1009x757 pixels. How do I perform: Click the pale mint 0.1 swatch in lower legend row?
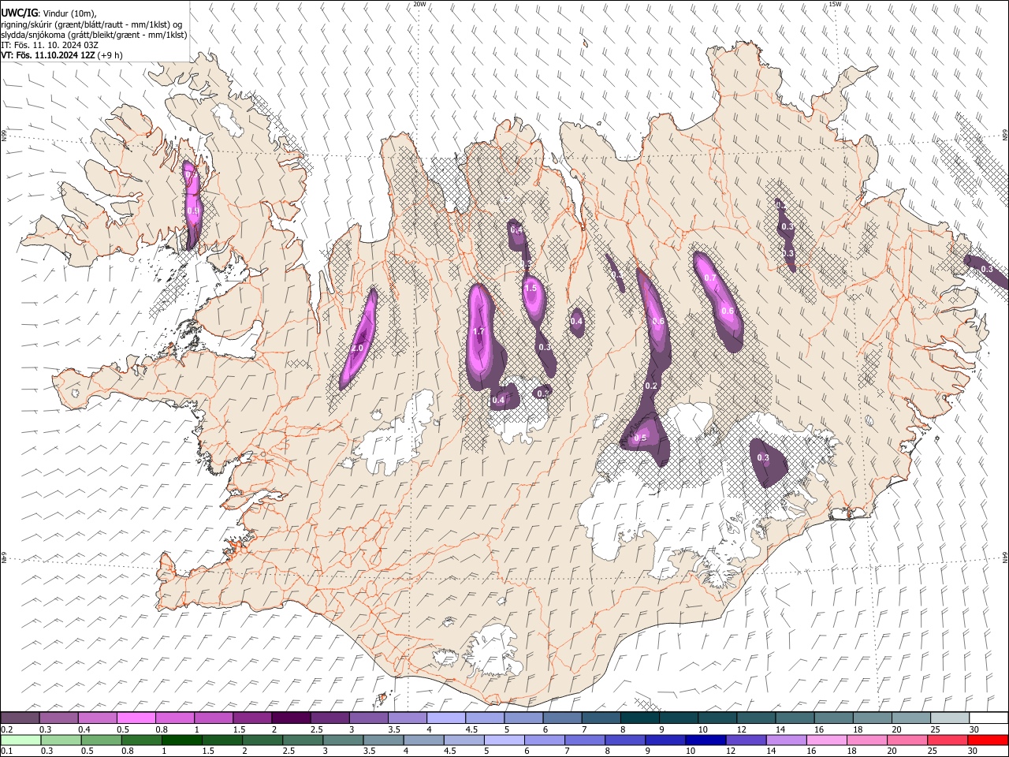21,740
